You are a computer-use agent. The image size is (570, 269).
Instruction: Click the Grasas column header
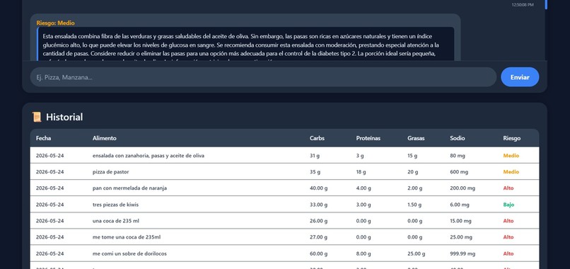coord(416,138)
